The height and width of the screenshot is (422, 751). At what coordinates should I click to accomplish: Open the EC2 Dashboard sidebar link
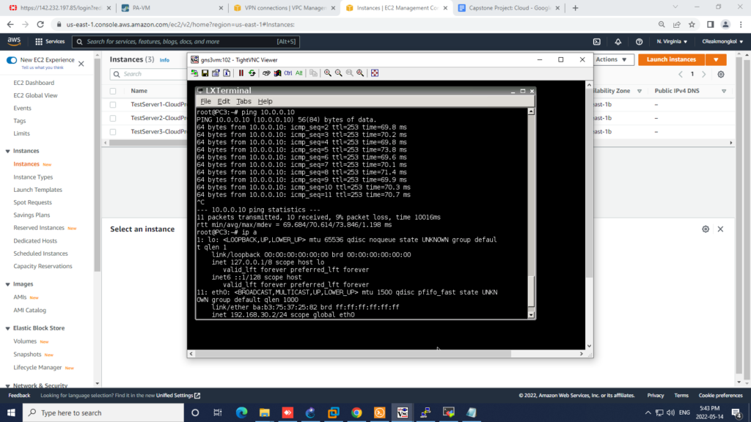coord(34,83)
